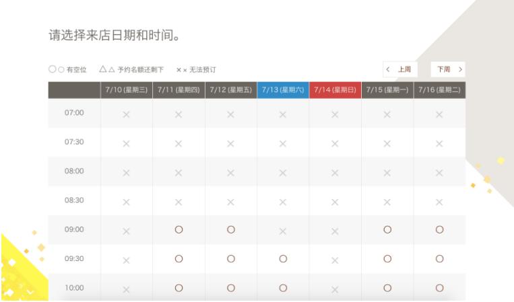Click unavailable X at 09:00 on 7/10

pyautogui.click(x=126, y=231)
